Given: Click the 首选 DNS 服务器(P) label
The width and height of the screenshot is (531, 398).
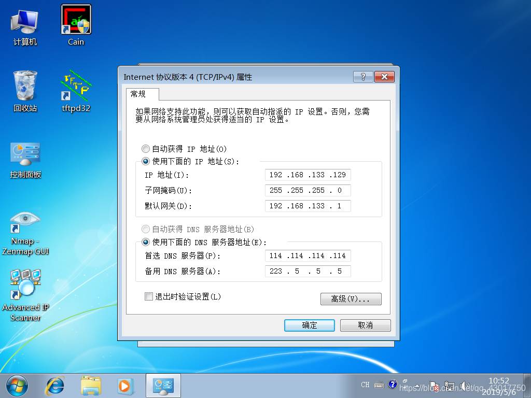Looking at the screenshot, I should (x=183, y=256).
